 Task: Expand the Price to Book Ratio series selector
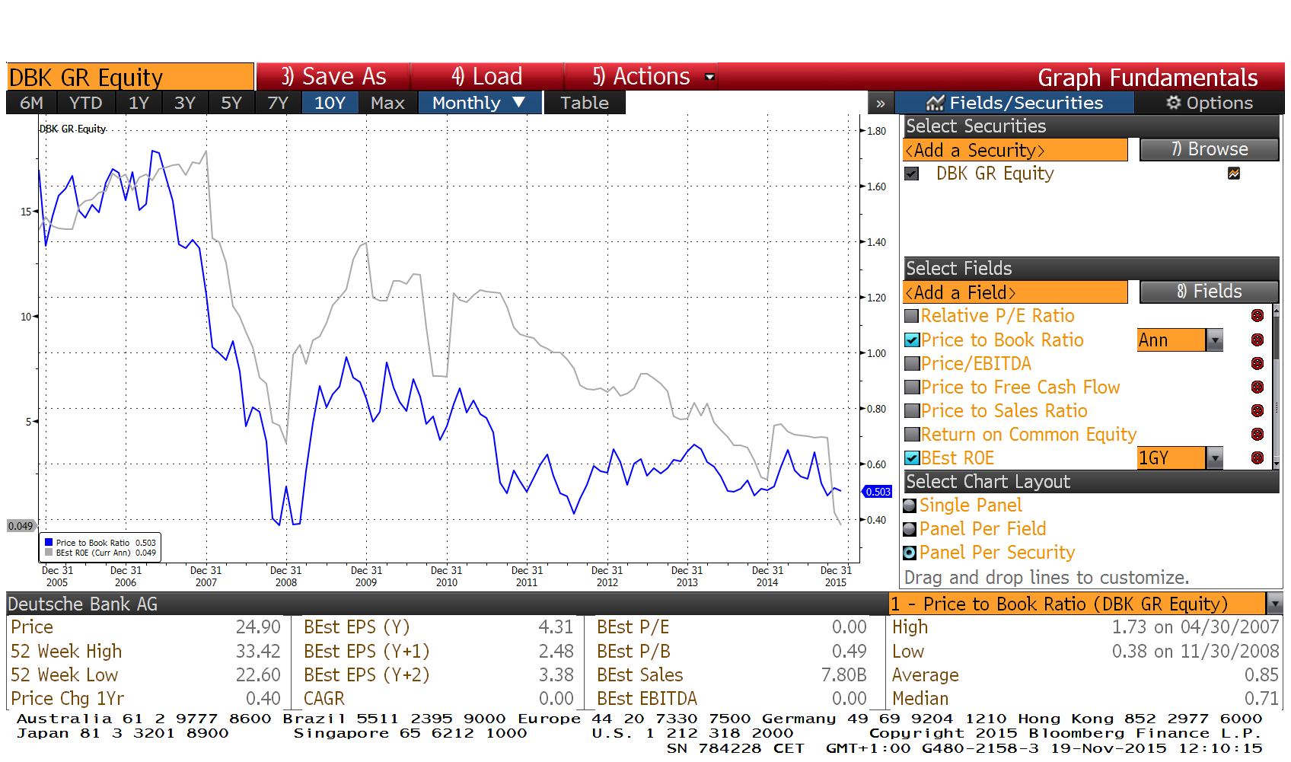coord(1275,604)
